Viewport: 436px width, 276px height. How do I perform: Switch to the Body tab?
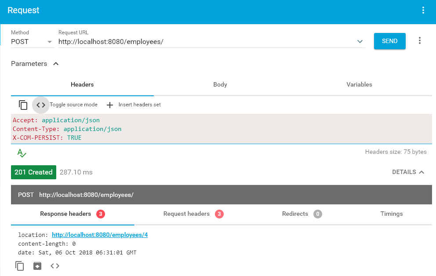(x=220, y=84)
